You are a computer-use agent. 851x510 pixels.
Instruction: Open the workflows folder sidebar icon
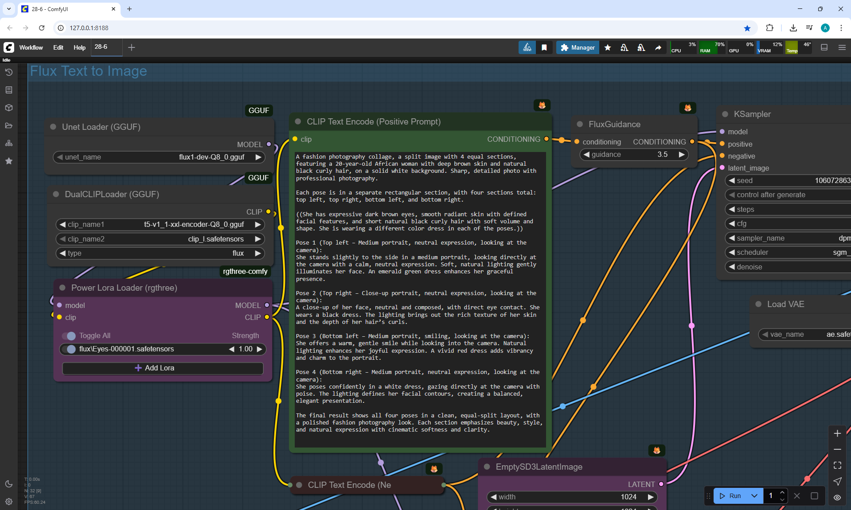click(x=9, y=125)
